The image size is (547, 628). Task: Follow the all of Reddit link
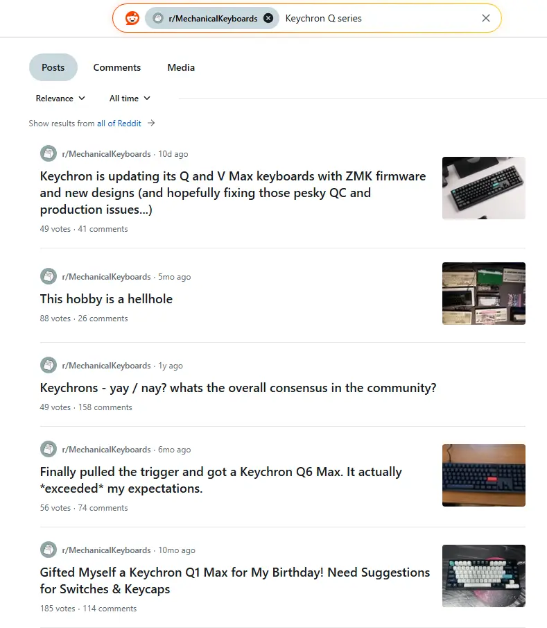[x=119, y=124]
